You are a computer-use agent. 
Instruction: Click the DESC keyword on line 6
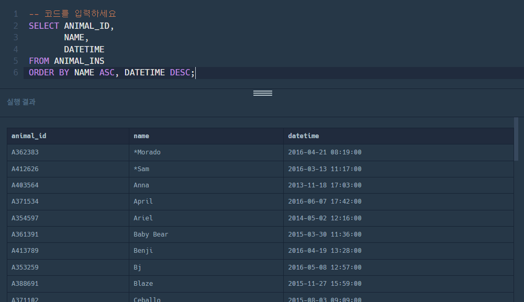tap(180, 73)
